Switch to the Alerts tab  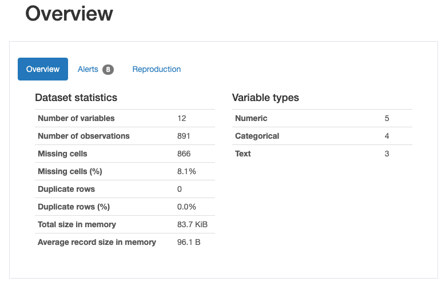pyautogui.click(x=88, y=69)
